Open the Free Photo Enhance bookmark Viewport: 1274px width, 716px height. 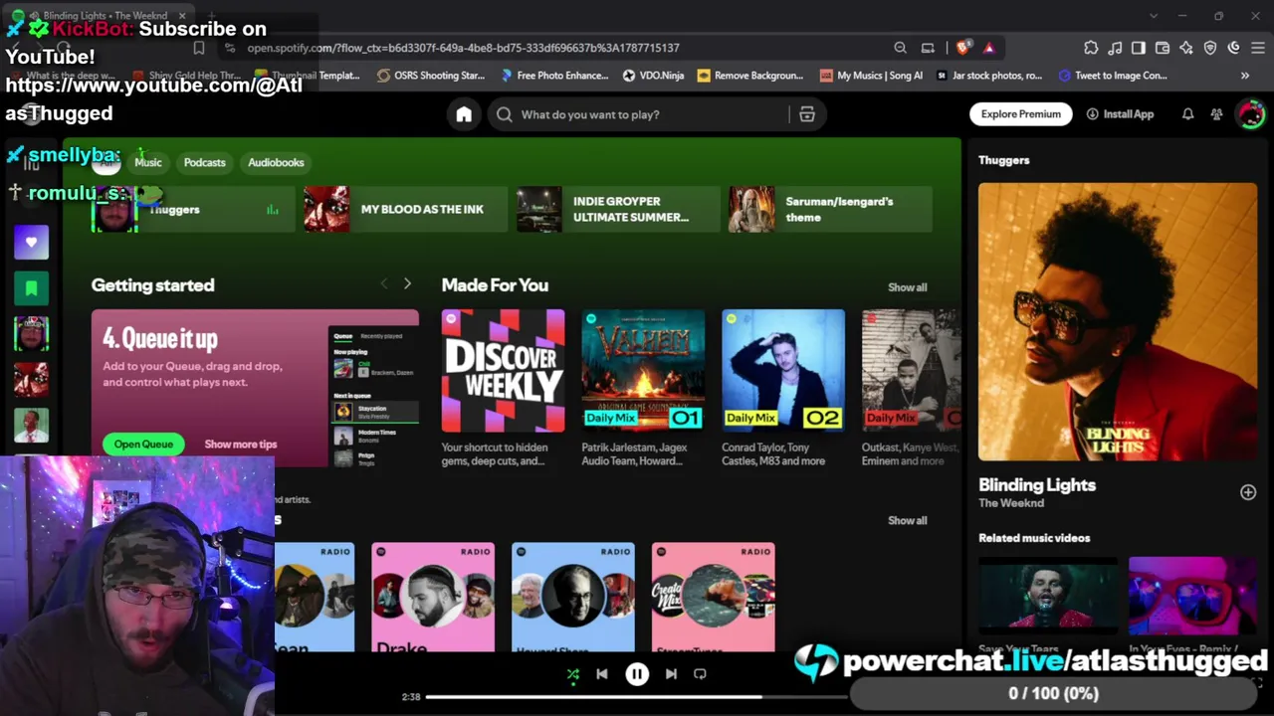coord(554,76)
